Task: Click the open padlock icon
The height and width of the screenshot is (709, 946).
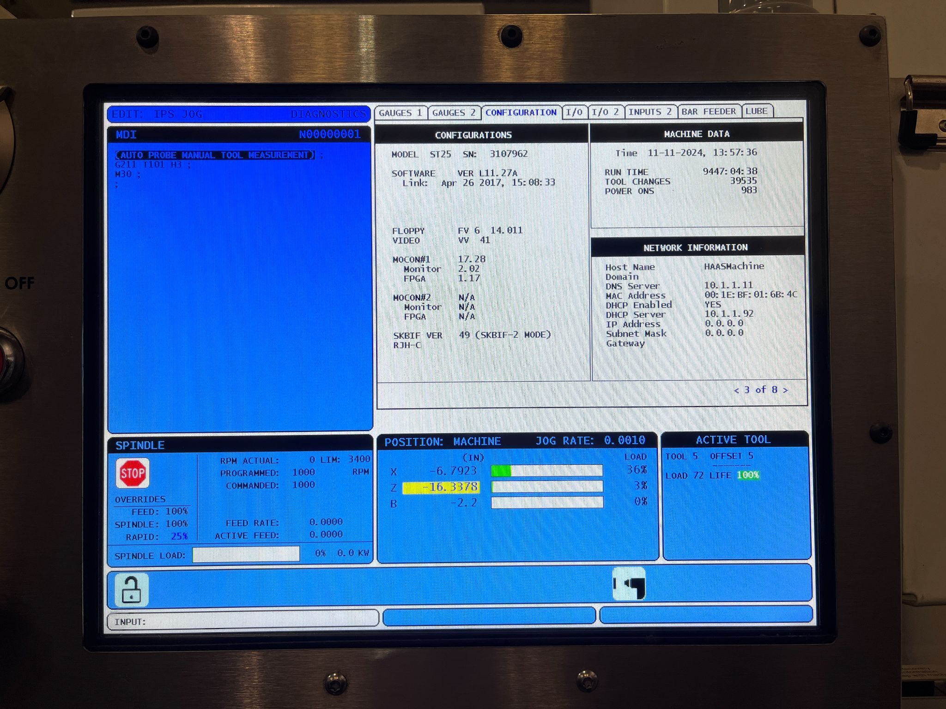Action: [x=132, y=590]
